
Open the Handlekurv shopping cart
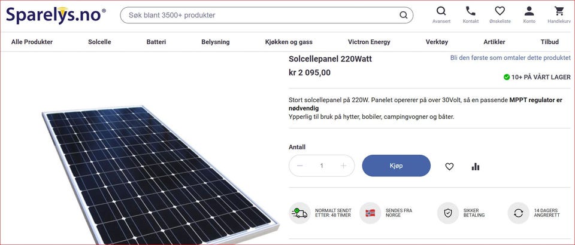pyautogui.click(x=559, y=11)
